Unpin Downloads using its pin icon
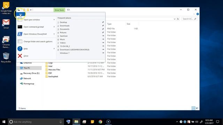223x125 pixels. (103, 26)
